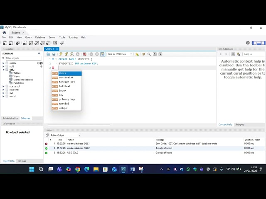Refresh the schemas list icon
Viewport: 266px width, 199px height.
pos(39,53)
